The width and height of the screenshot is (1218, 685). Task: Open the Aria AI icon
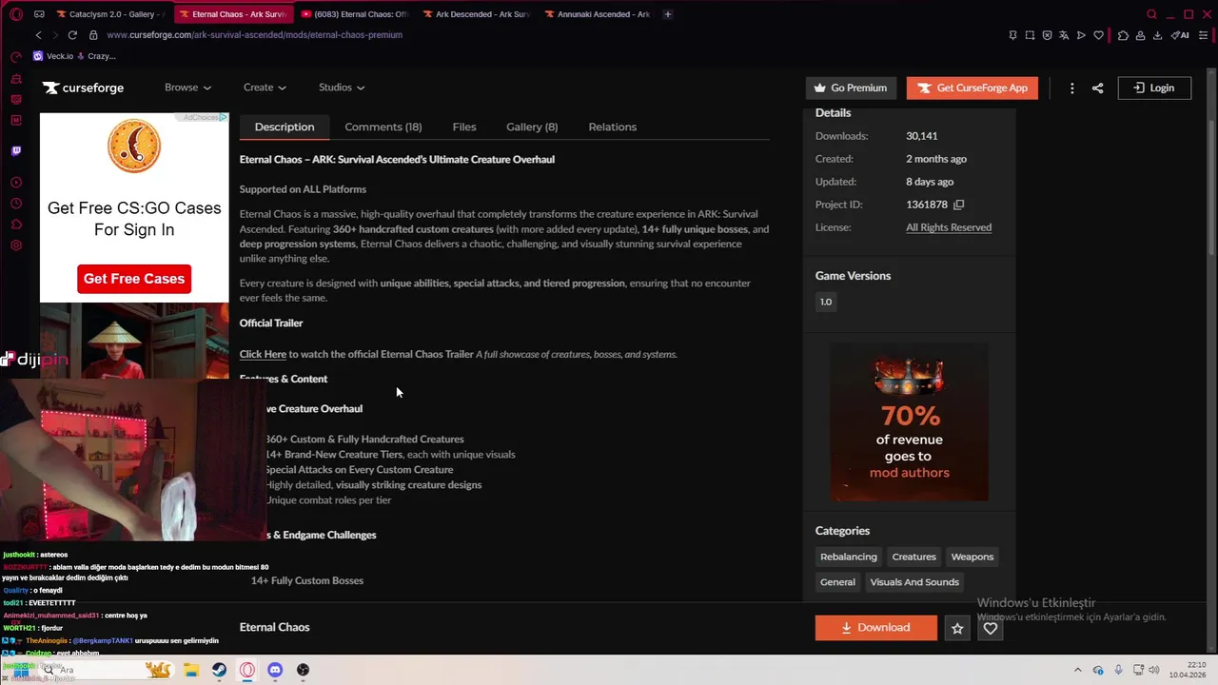(1180, 35)
